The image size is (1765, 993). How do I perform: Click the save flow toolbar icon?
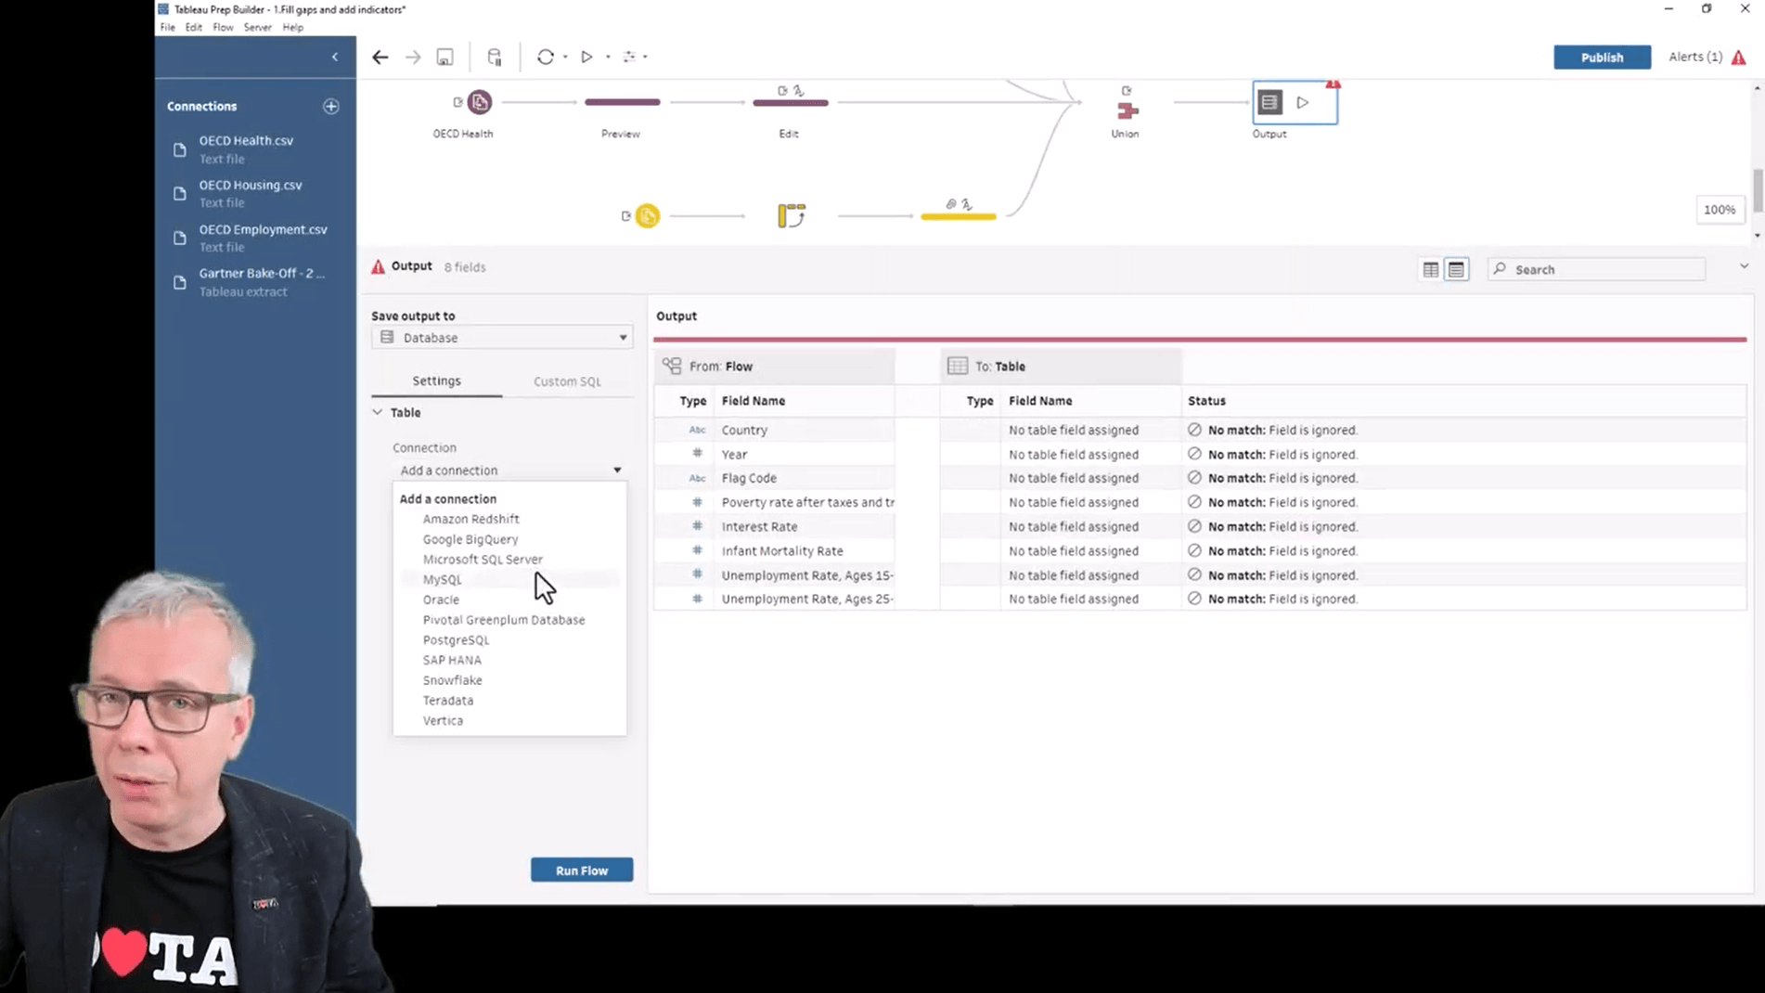click(444, 57)
